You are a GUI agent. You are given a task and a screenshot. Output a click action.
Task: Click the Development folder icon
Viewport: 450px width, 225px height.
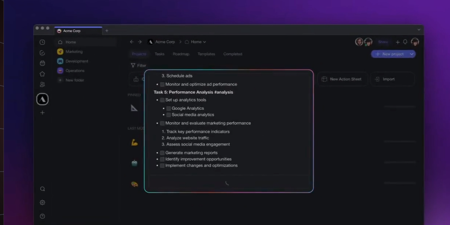(x=60, y=61)
